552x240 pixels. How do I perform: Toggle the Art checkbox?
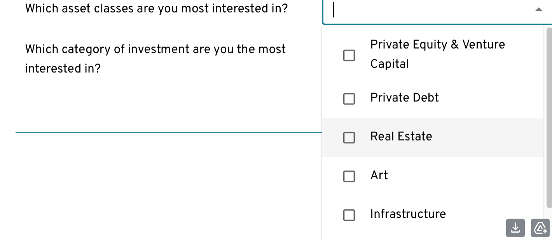349,176
